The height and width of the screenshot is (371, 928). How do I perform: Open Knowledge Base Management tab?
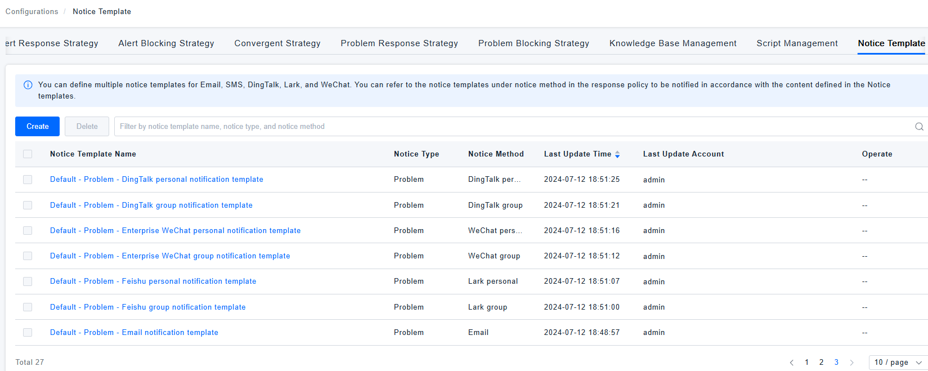673,43
